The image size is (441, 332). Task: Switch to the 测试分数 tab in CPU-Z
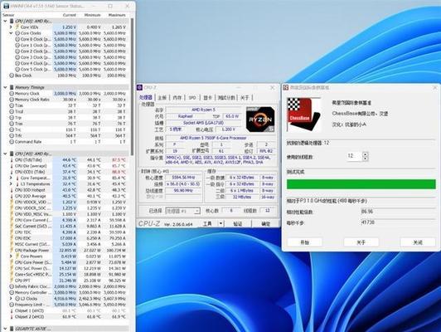[226, 98]
